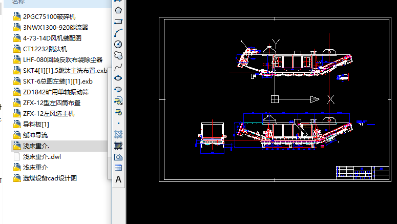Image resolution: width=397 pixels, height=224 pixels.
Task: Open the Make Block tool
Action: click(118, 112)
